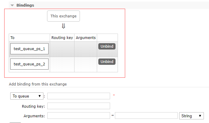The height and width of the screenshot is (123, 209).
Task: Focus the queue name input field
Action: [79, 96]
